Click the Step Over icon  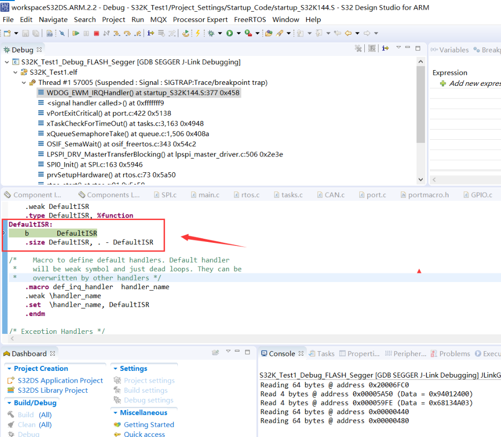click(x=127, y=33)
